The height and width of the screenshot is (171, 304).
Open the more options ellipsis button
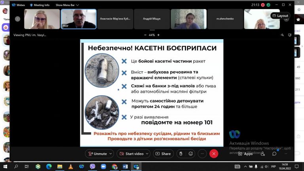tap(202, 154)
